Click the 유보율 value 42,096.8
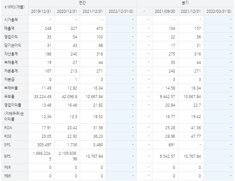The image size is (235, 181). point(70,97)
